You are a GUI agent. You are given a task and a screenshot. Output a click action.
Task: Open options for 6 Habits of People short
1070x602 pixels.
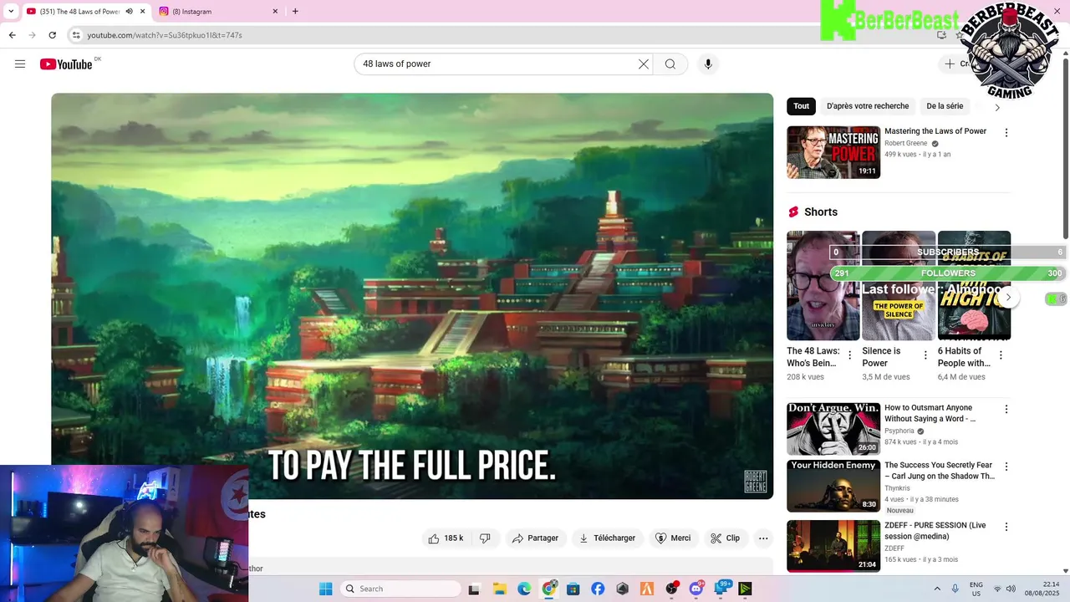coord(1001,355)
